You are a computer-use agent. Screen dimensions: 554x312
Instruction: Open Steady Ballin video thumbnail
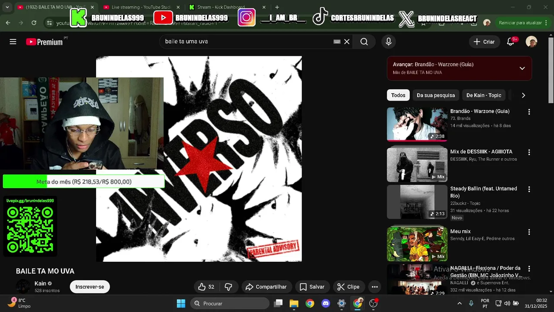[x=417, y=202]
